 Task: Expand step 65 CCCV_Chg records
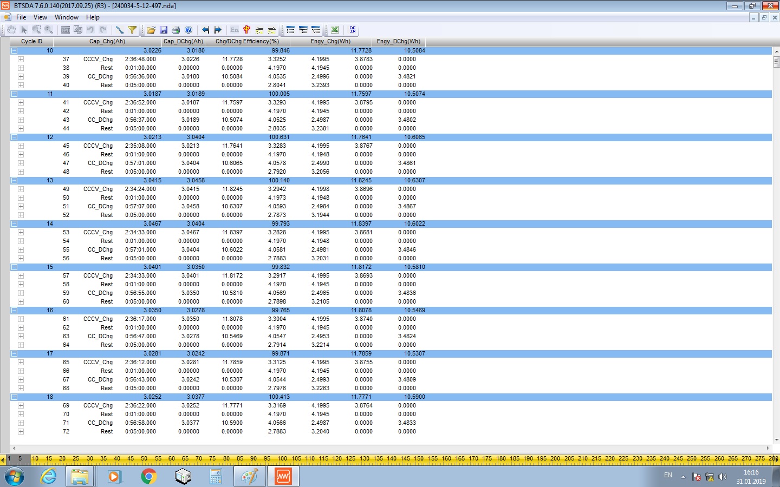pos(21,362)
